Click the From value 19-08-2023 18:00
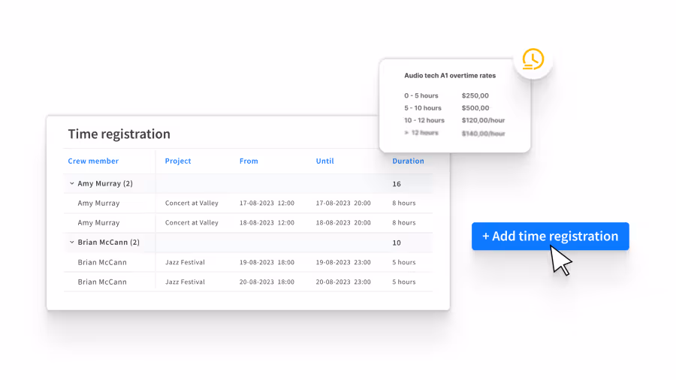 pos(267,262)
